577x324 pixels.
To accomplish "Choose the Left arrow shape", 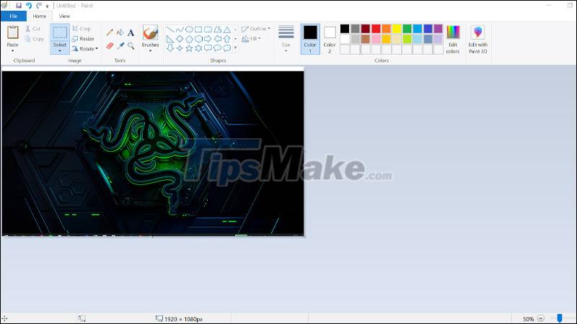I will [218, 39].
